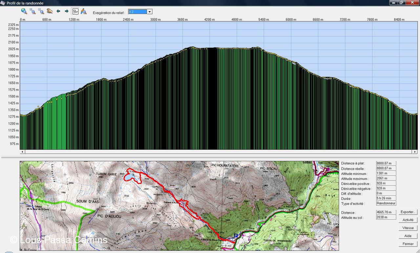Zoom in on the elevation profile
Image resolution: width=420 pixels, height=253 pixels.
pos(32,11)
